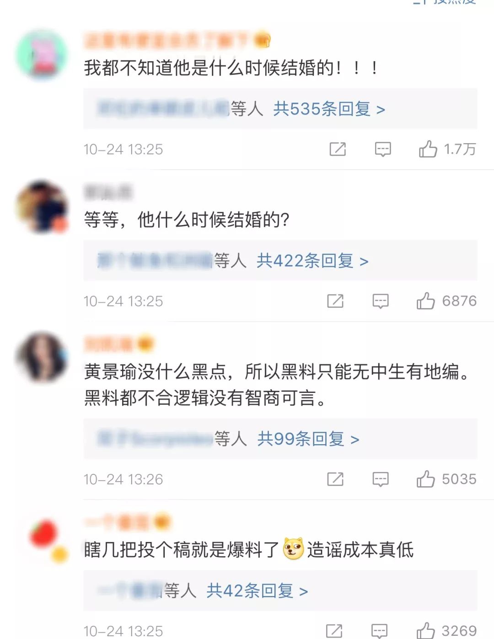Expand 共422条回复 replies
Screen dimensions: 494x639
click(312, 261)
